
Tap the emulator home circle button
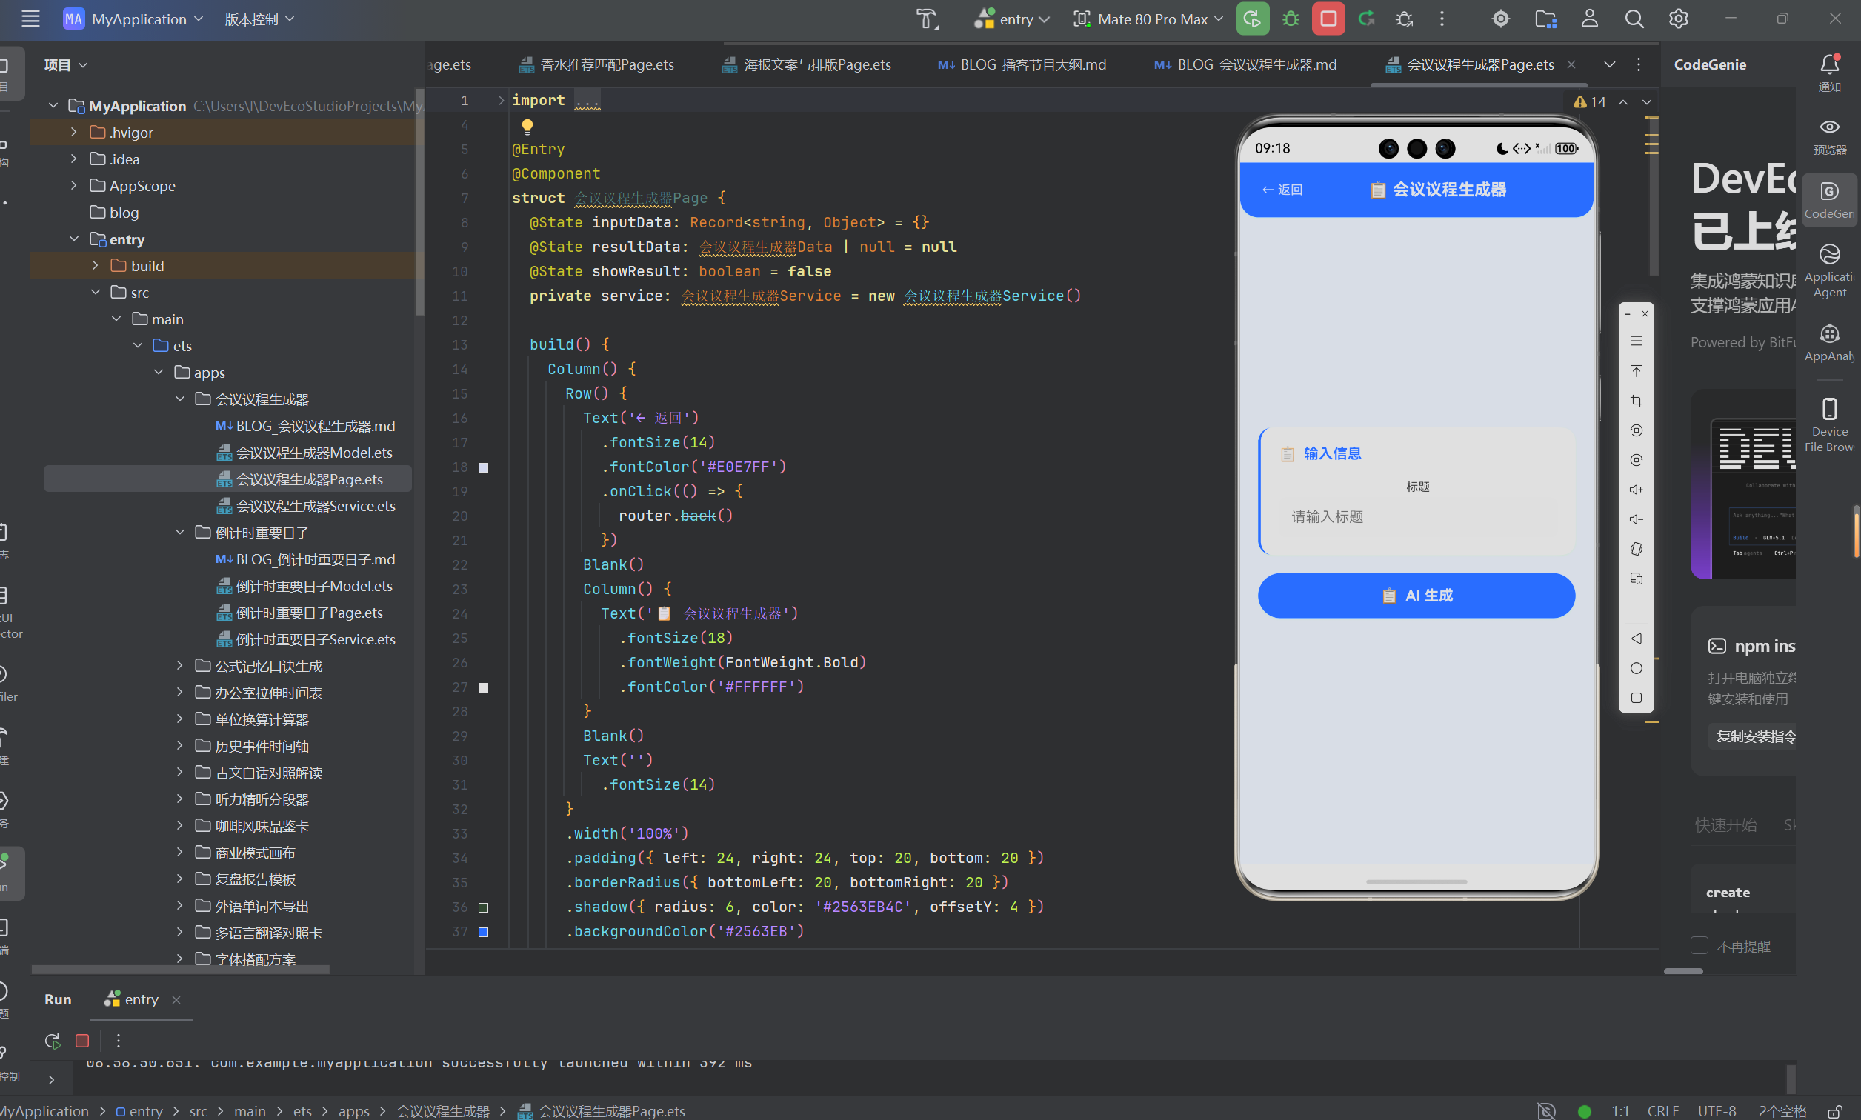(1636, 668)
